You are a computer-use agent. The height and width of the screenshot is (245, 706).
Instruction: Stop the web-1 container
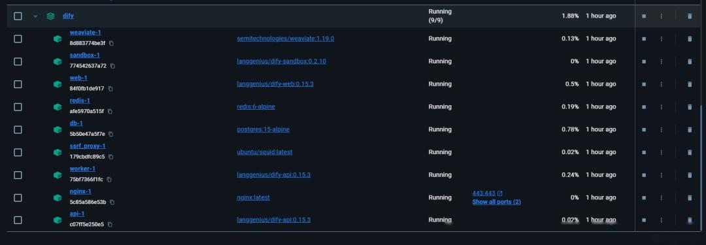(x=644, y=84)
